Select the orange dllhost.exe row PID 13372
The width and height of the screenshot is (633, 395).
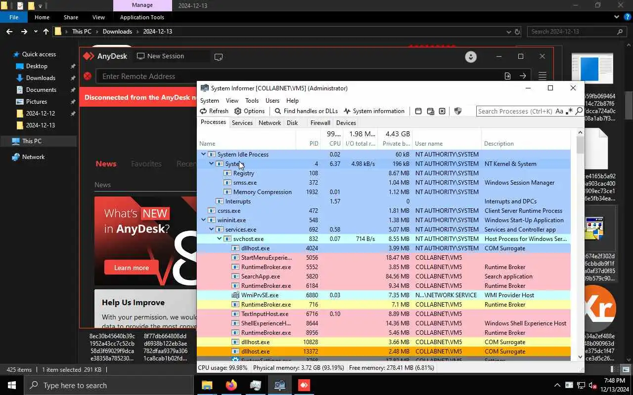click(x=384, y=352)
